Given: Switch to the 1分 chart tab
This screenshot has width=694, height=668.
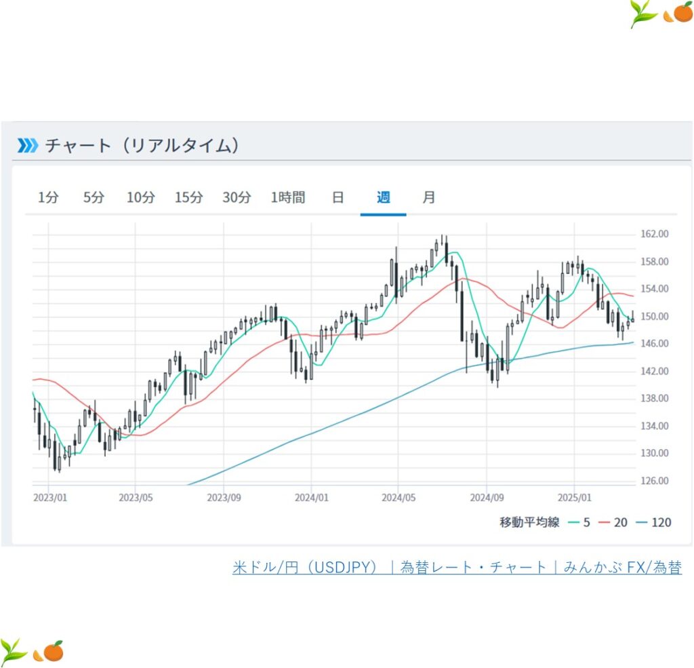Looking at the screenshot, I should point(48,197).
